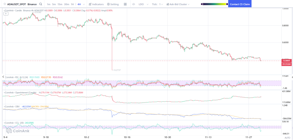Select the 1H timeframe
The width and height of the screenshot is (293, 140).
[73, 4]
